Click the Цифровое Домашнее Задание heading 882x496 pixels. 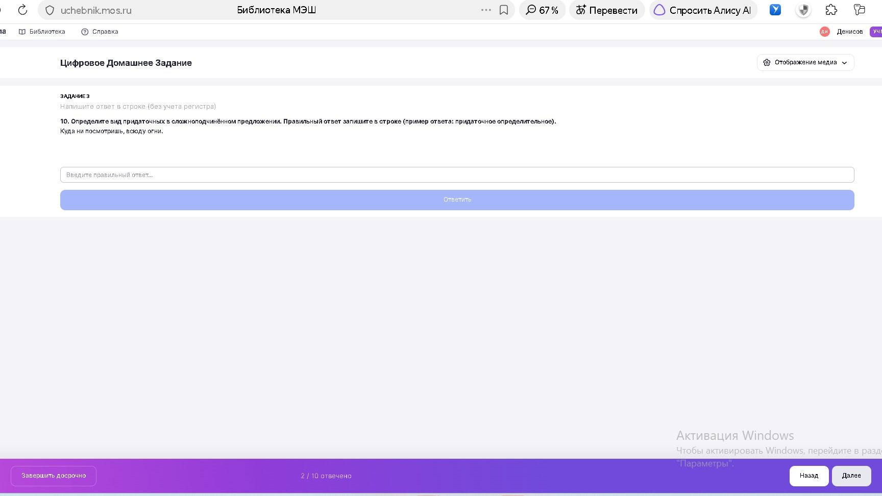point(126,63)
